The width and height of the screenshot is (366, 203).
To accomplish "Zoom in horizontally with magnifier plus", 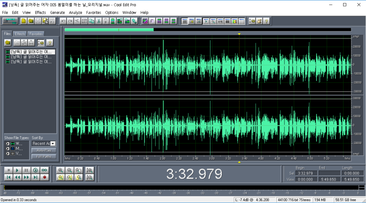I will (60, 170).
